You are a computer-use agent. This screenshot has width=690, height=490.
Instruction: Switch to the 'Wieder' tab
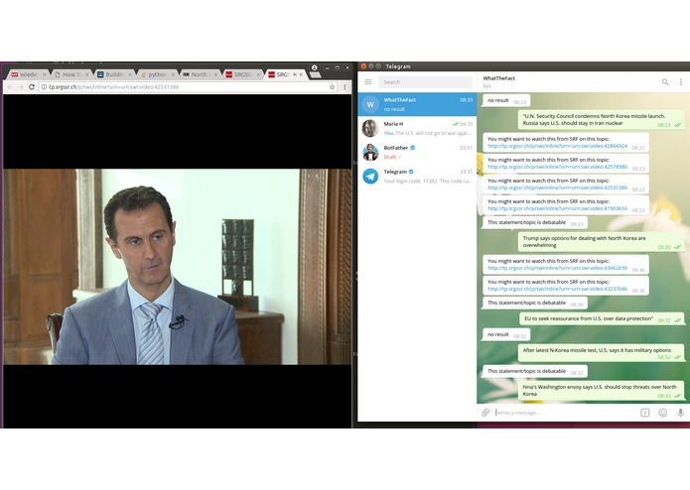coord(27,74)
